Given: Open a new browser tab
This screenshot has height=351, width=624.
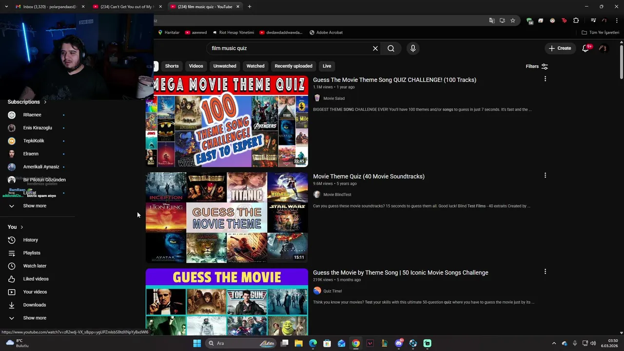Looking at the screenshot, I should click(x=250, y=7).
